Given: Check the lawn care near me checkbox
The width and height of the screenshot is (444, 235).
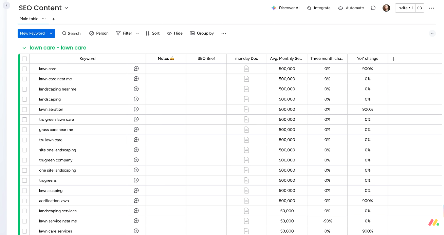Looking at the screenshot, I should [24, 79].
